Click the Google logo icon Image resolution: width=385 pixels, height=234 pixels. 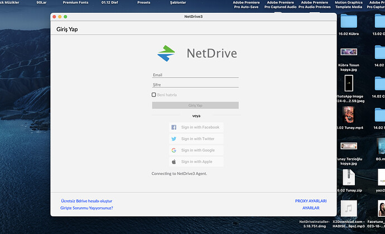(174, 150)
